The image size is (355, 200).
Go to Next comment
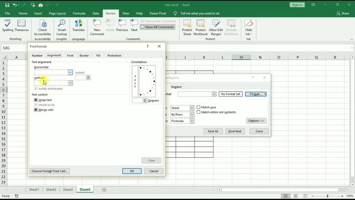point(134,26)
